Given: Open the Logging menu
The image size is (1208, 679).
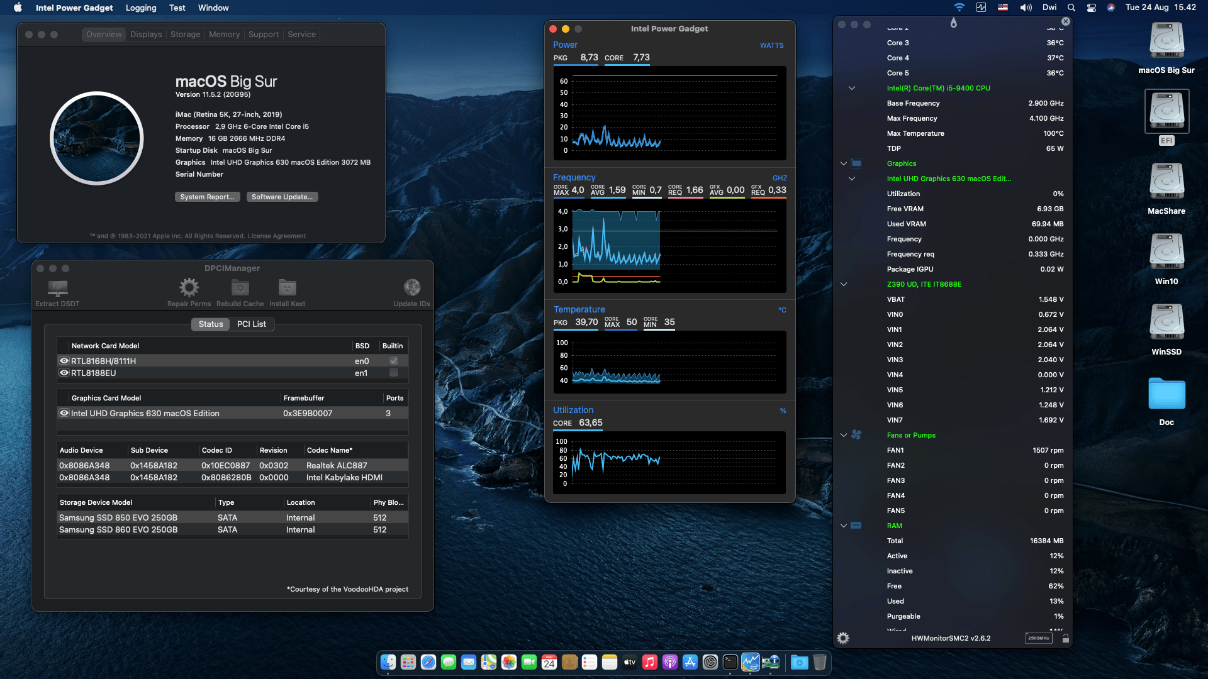Looking at the screenshot, I should [141, 8].
